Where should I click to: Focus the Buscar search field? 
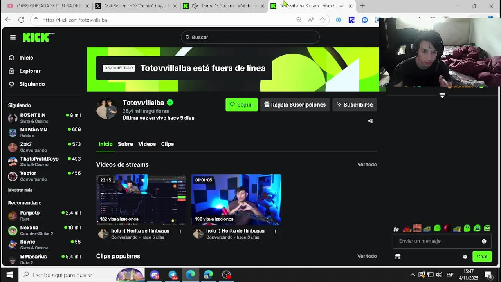tap(250, 37)
